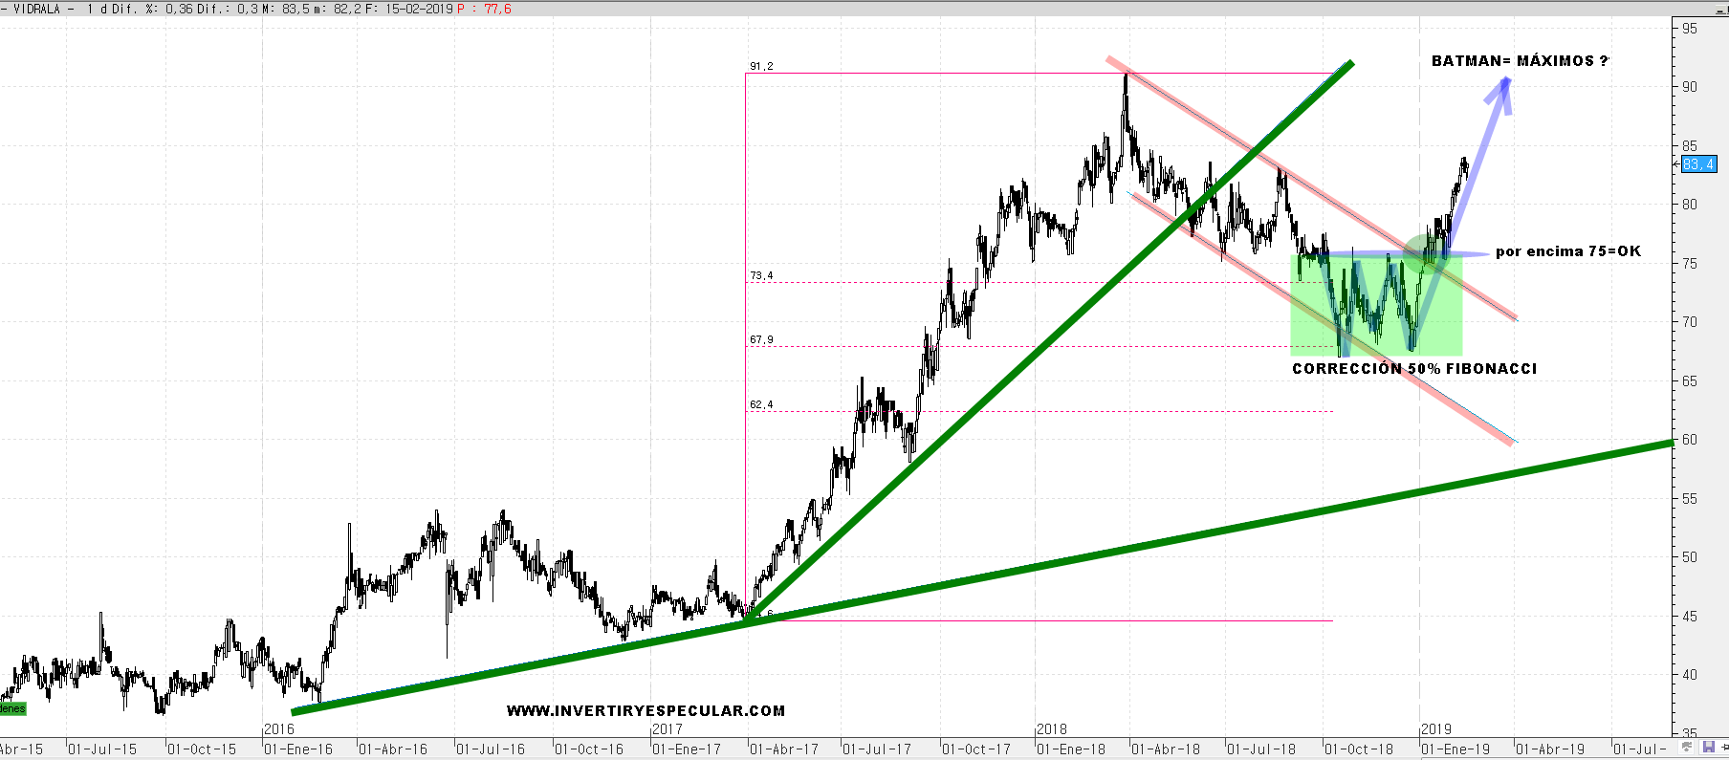
Task: Click the green orders tag at left edge
Action: [12, 708]
